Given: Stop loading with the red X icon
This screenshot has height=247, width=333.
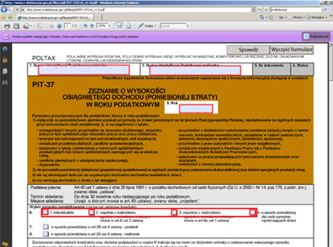Looking at the screenshot, I should point(266,9).
